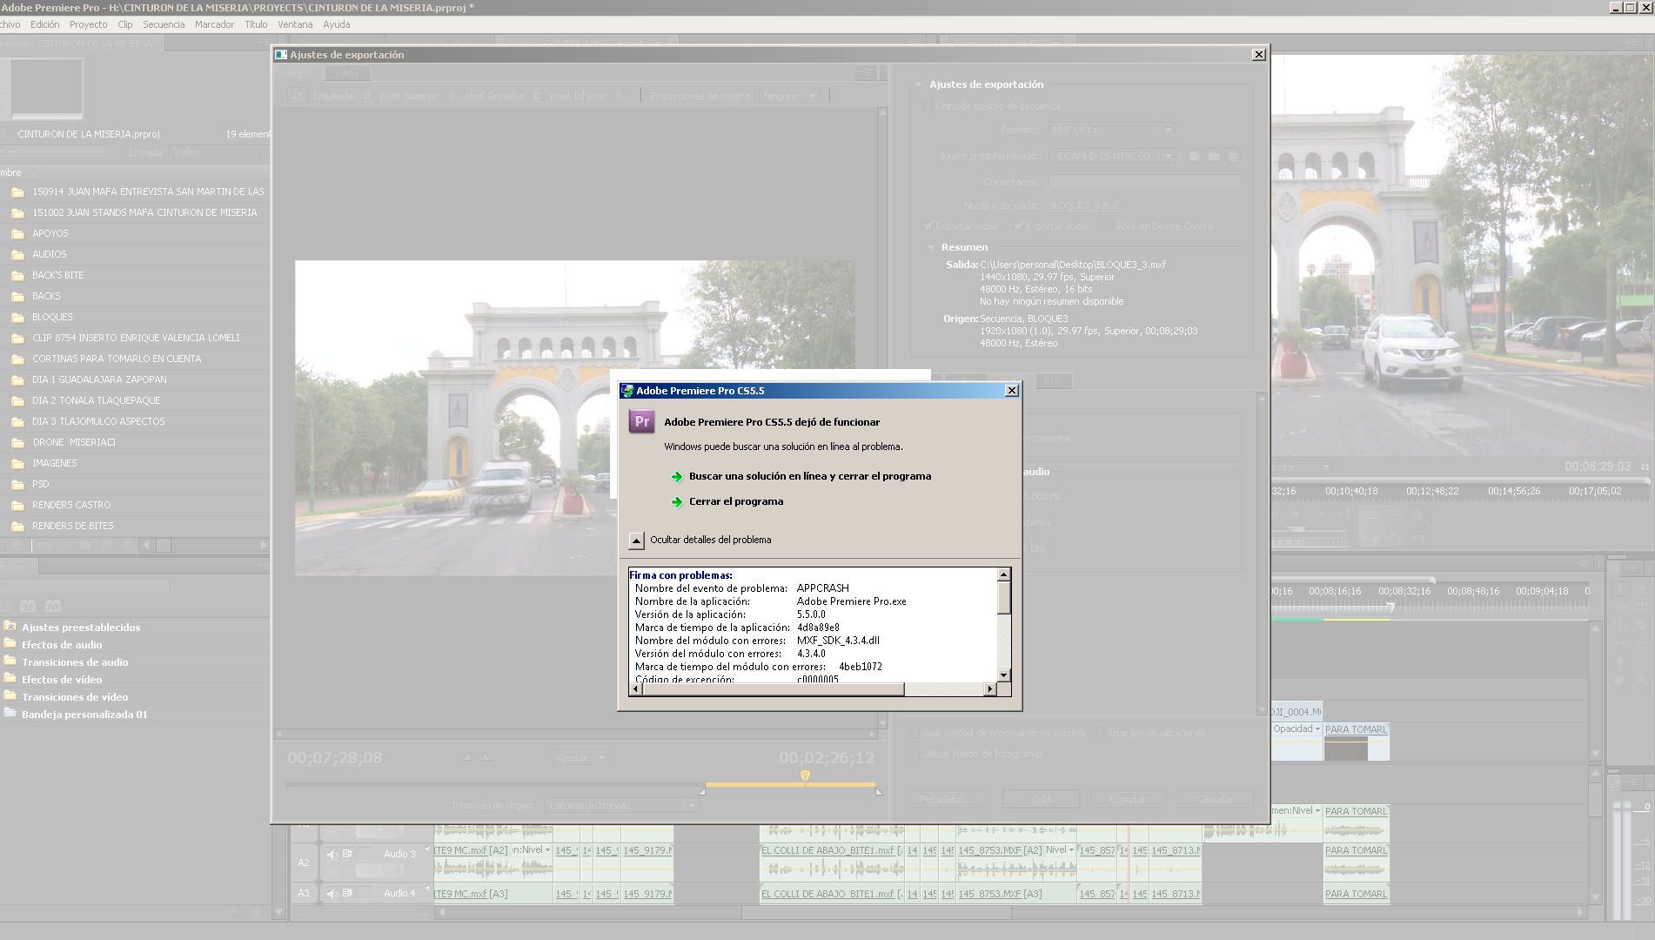Click the 'Exportar' button
The height and width of the screenshot is (940, 1655).
tap(1128, 799)
